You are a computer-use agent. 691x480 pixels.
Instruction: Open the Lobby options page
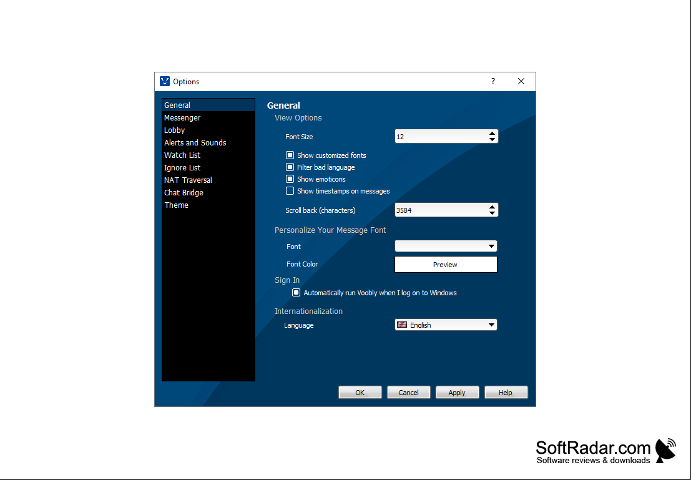208,130
